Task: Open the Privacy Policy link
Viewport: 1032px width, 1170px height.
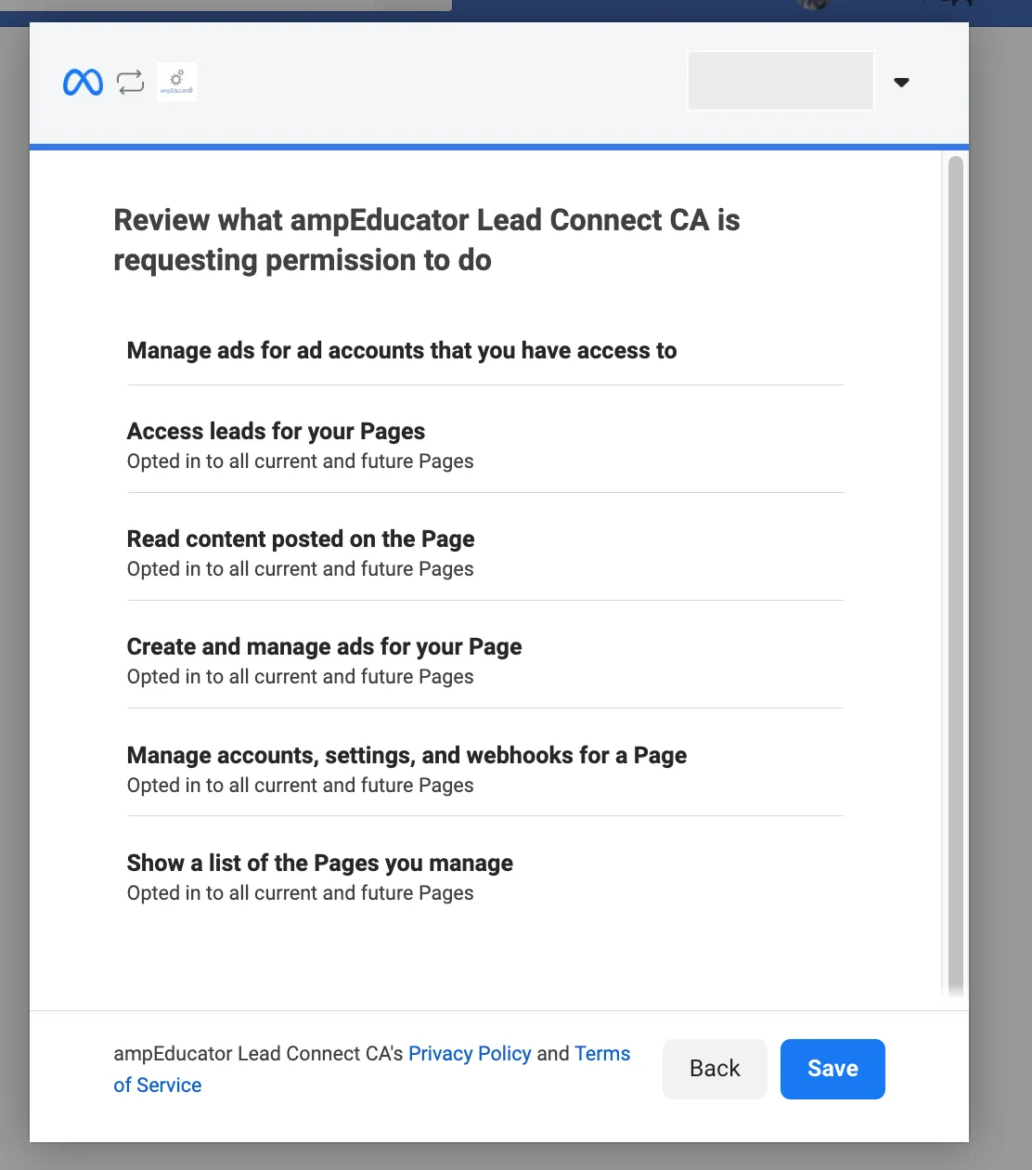Action: tap(470, 1054)
